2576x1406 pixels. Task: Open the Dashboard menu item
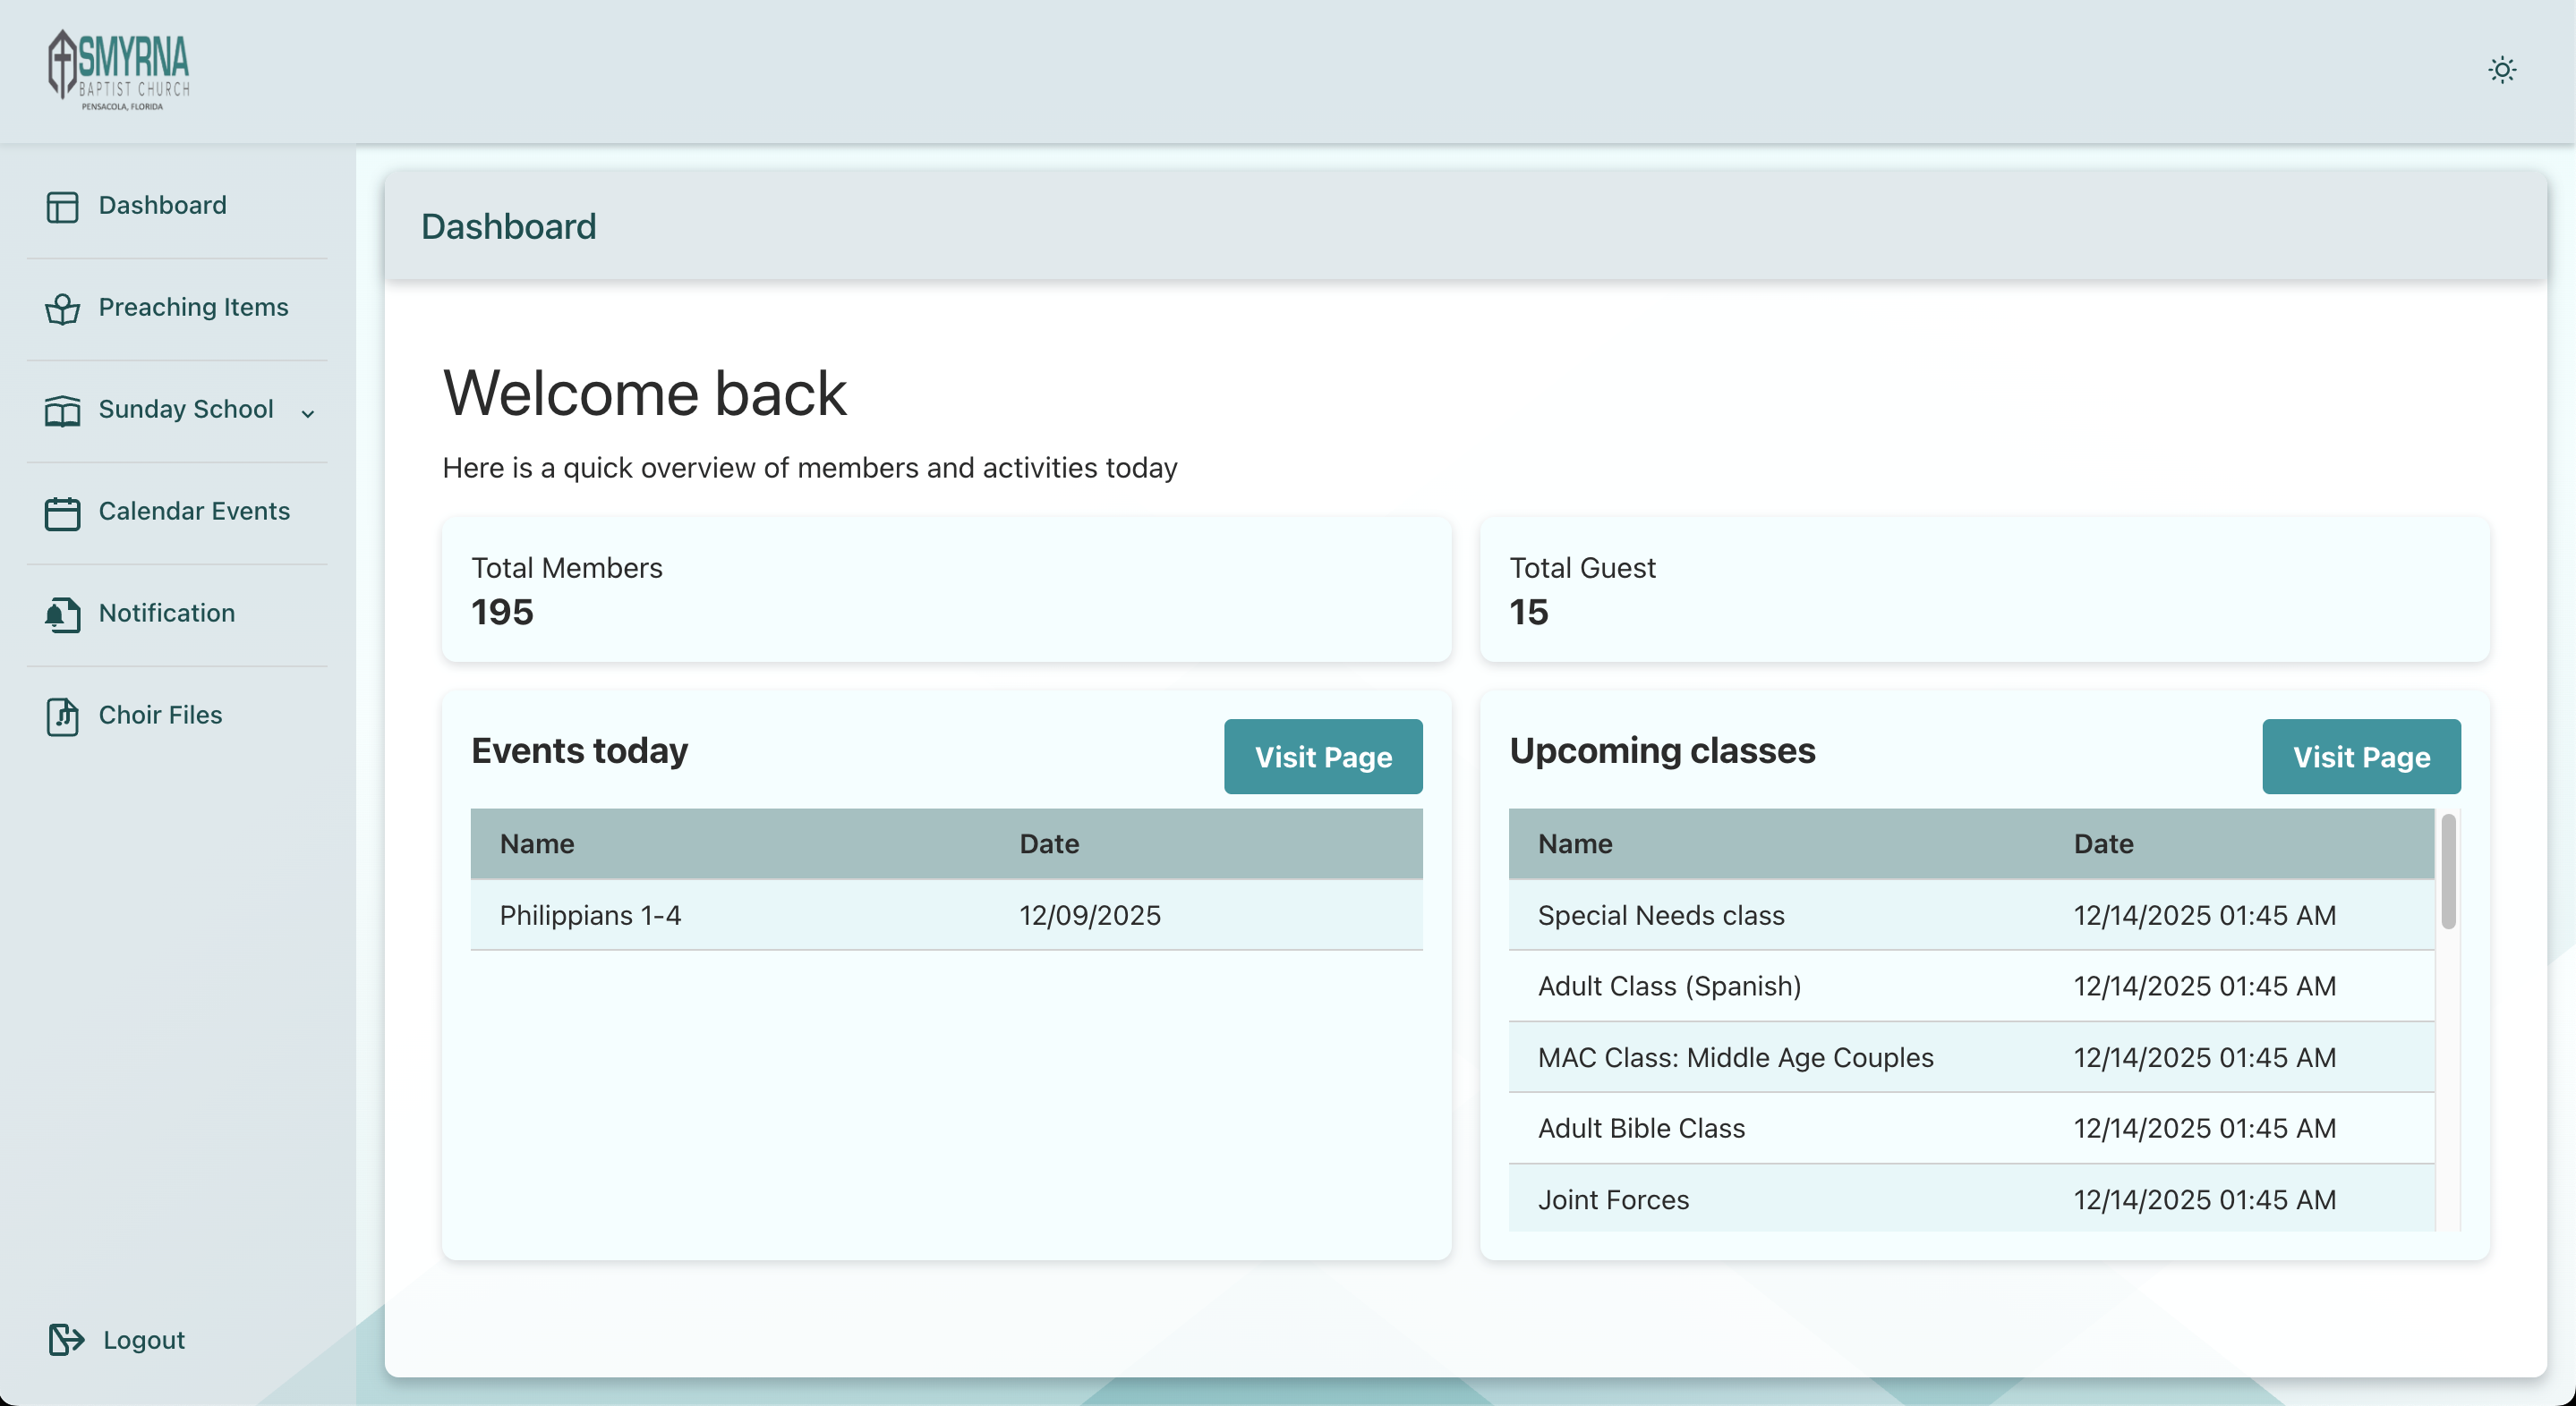click(163, 205)
